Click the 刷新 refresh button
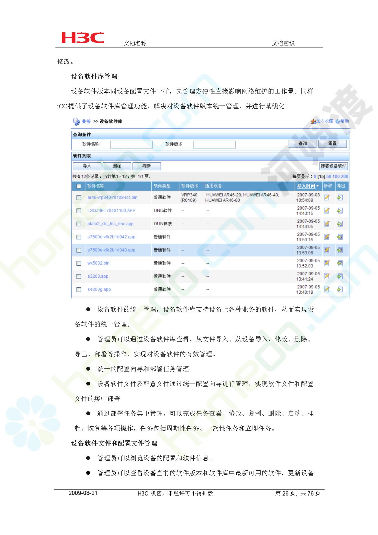Viewport: 378px width, 535px height. coord(147,166)
